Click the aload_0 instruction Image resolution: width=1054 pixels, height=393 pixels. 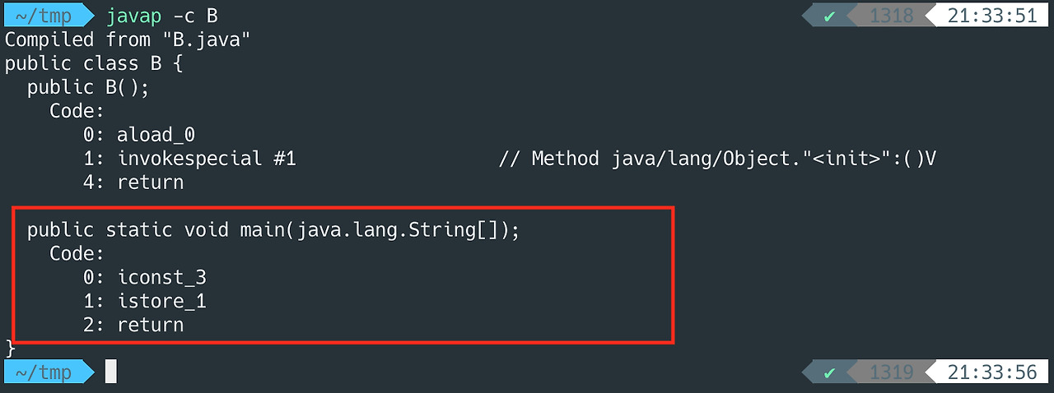[156, 135]
